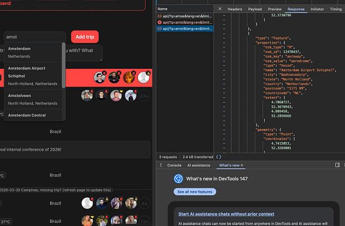Click red error icon of failed request
The image size is (345, 226).
point(159,22)
